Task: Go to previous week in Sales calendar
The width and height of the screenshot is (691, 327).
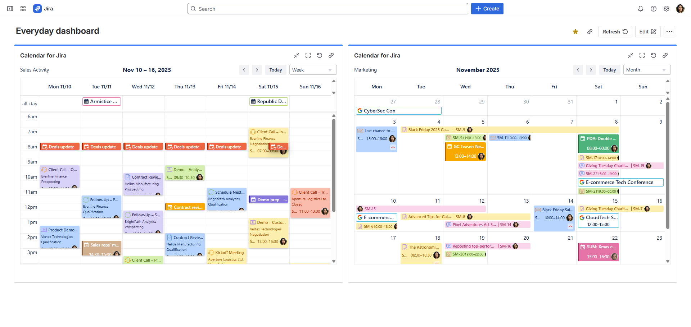Action: 244,70
